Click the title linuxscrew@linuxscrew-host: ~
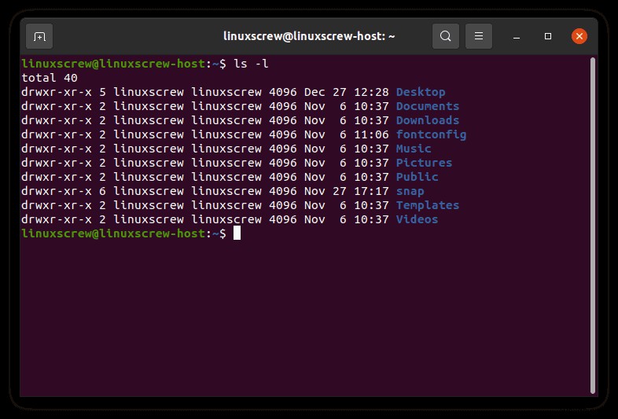The height and width of the screenshot is (419, 618). [x=309, y=36]
